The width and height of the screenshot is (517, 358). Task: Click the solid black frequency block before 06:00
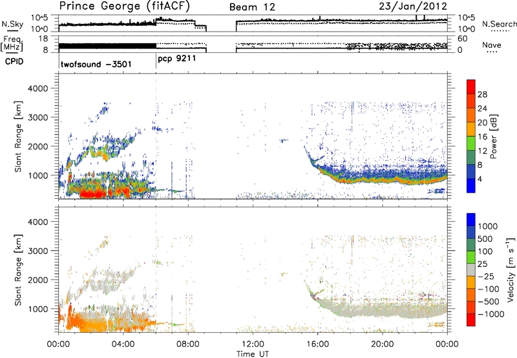(x=107, y=46)
